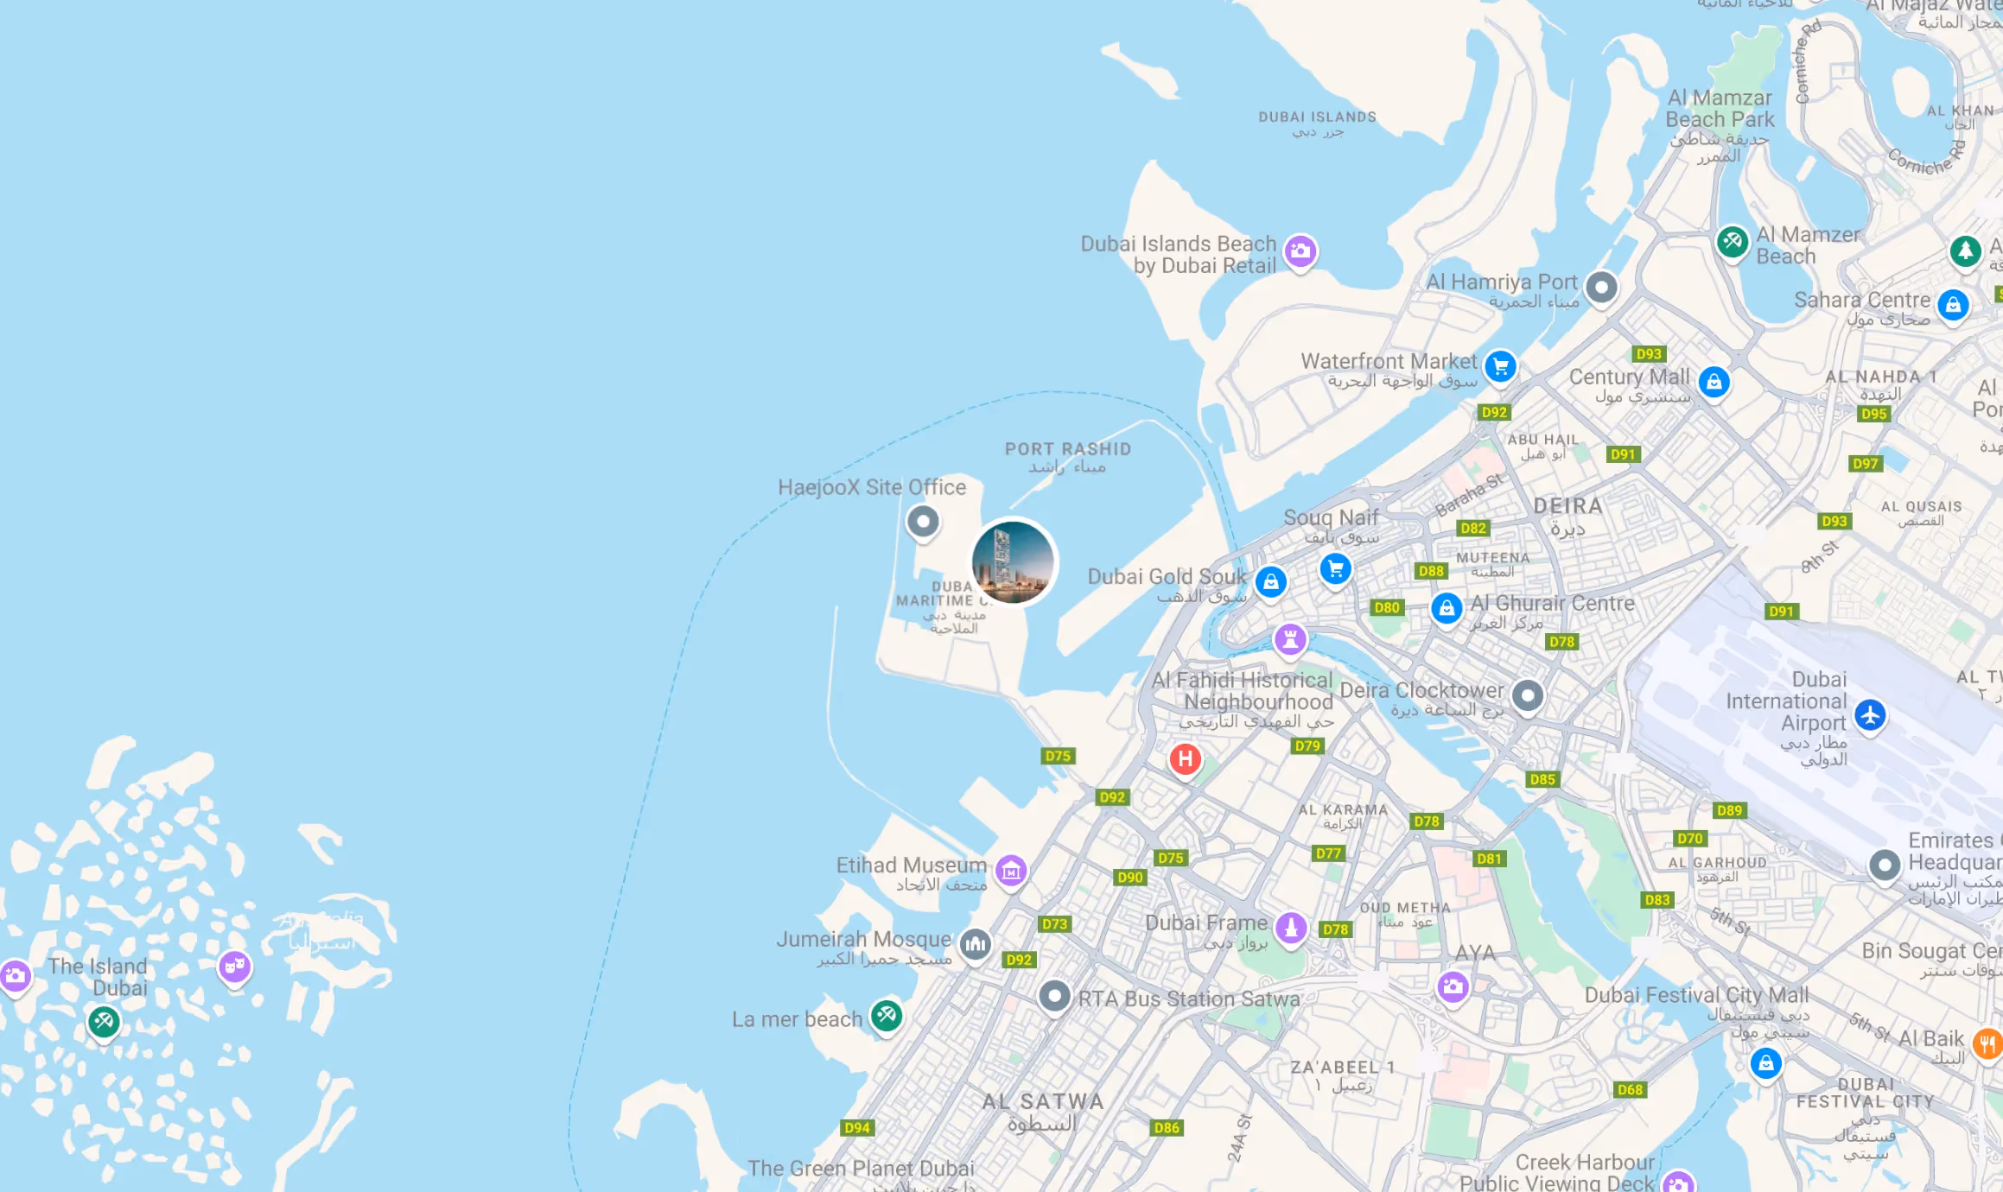Click the Deira Clocktower location pin
The image size is (2003, 1192).
[1528, 696]
